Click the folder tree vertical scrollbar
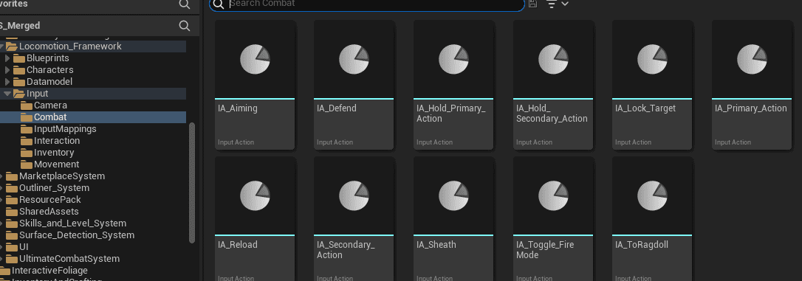Screen dimensions: 802x281 (192, 183)
